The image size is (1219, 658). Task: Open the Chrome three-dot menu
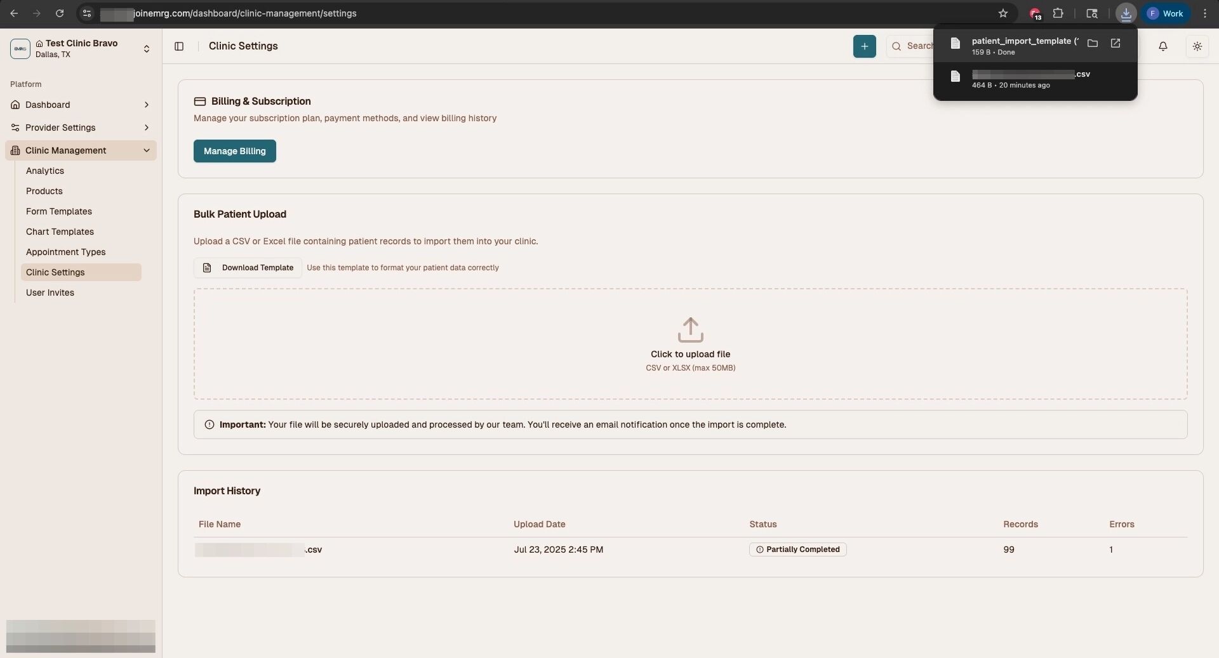pyautogui.click(x=1205, y=13)
